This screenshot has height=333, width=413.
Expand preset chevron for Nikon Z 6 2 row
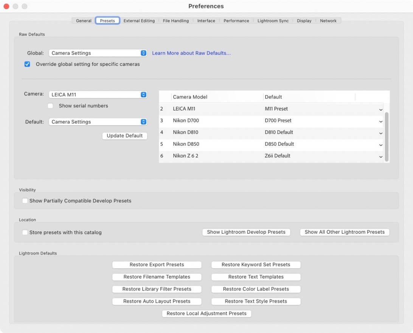(380, 156)
